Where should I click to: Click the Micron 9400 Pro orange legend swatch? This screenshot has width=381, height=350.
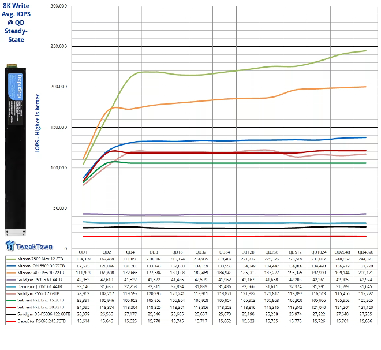(11, 273)
